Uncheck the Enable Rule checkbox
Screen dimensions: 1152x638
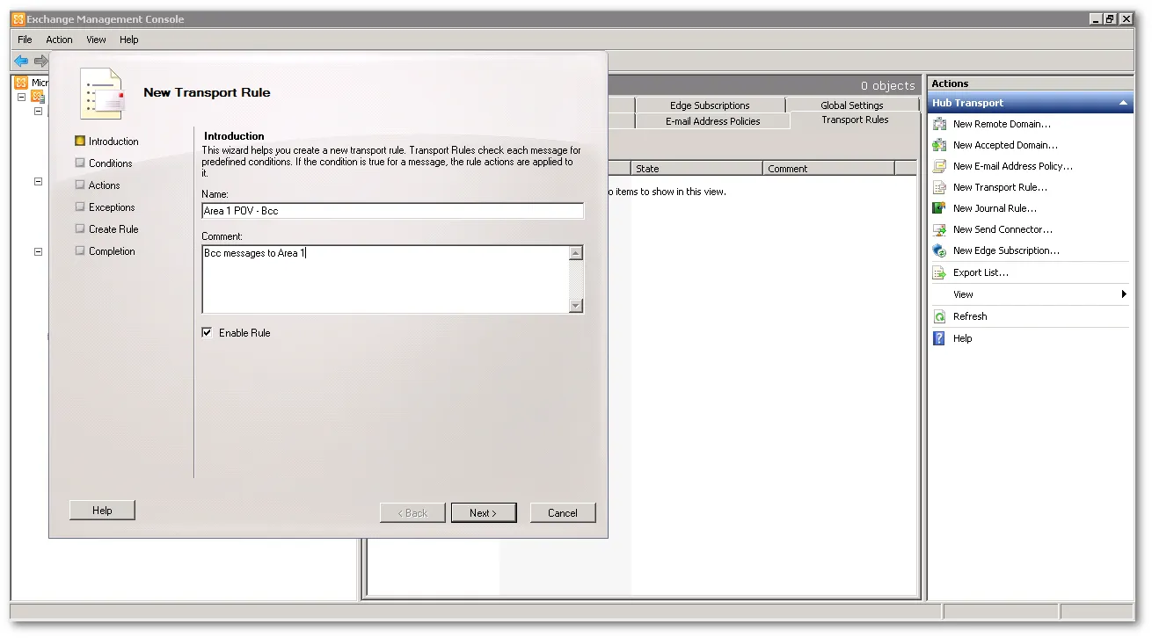tap(208, 333)
